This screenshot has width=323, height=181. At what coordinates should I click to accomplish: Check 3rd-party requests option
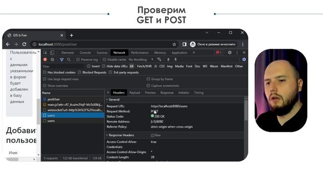[x=111, y=72]
